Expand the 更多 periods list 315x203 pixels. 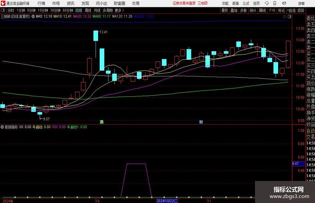[x=119, y=10]
